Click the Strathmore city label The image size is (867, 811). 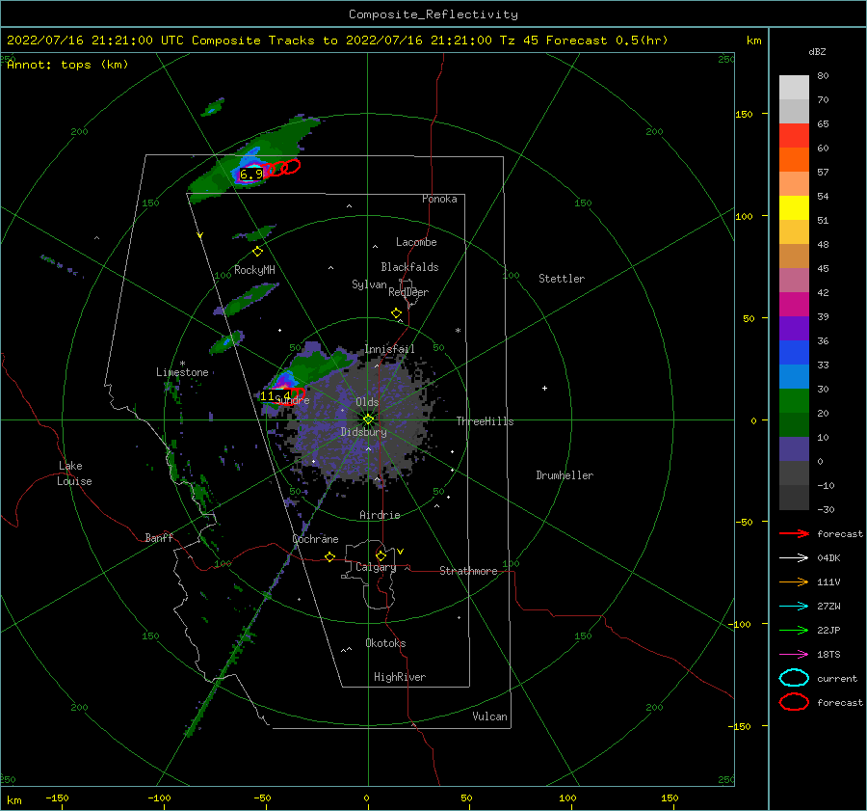468,571
